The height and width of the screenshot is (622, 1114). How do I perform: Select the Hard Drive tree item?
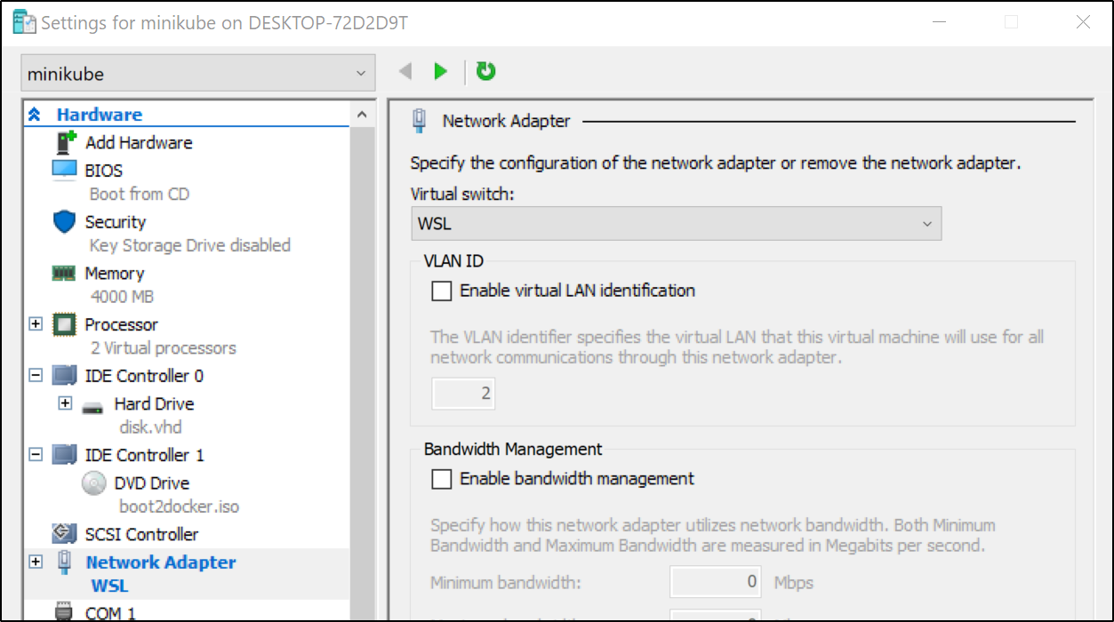154,404
